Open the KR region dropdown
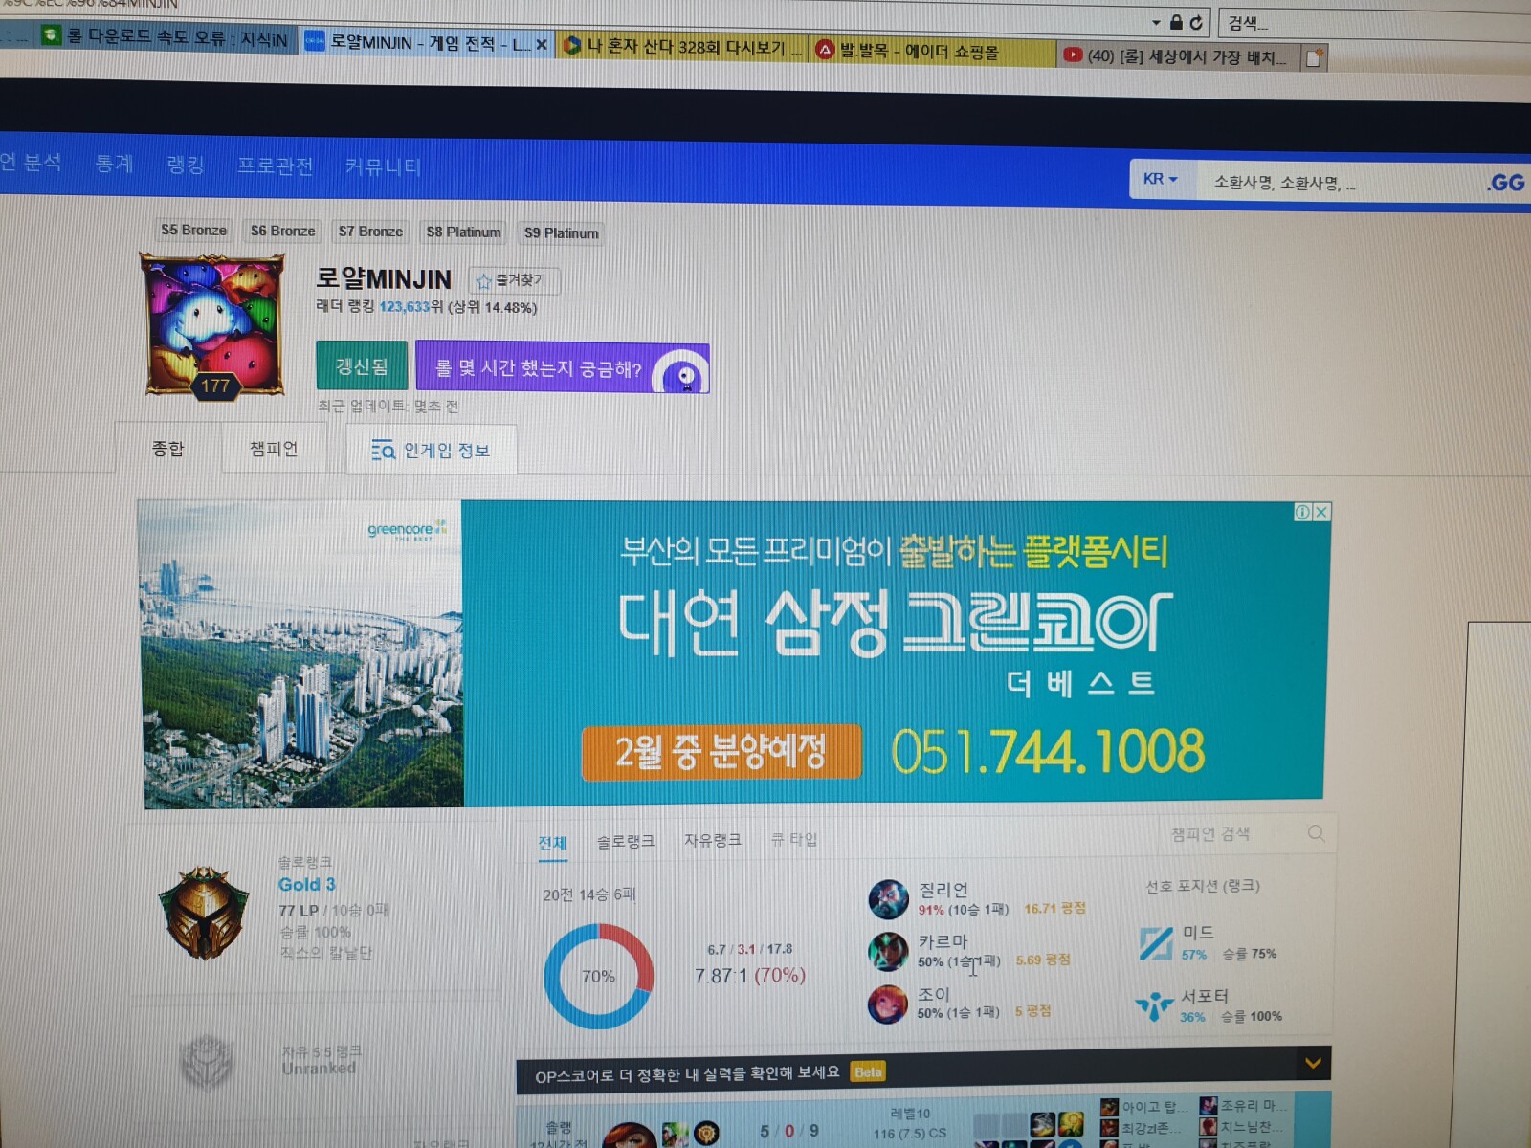 click(1161, 179)
